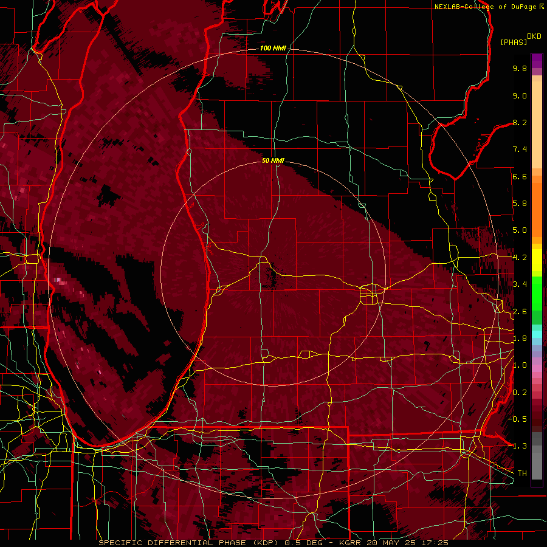Viewport: 547px width, 547px height.
Task: Click the 2.6 value on the legend scale
Action: click(x=520, y=312)
